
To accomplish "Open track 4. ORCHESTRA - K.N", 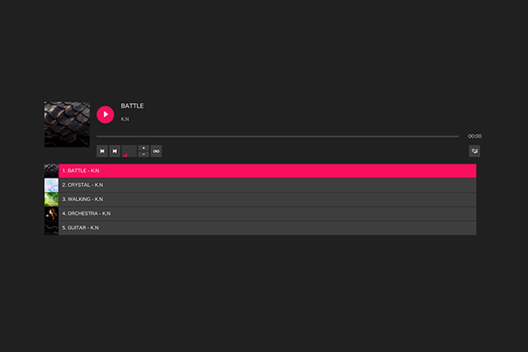I will 267,214.
